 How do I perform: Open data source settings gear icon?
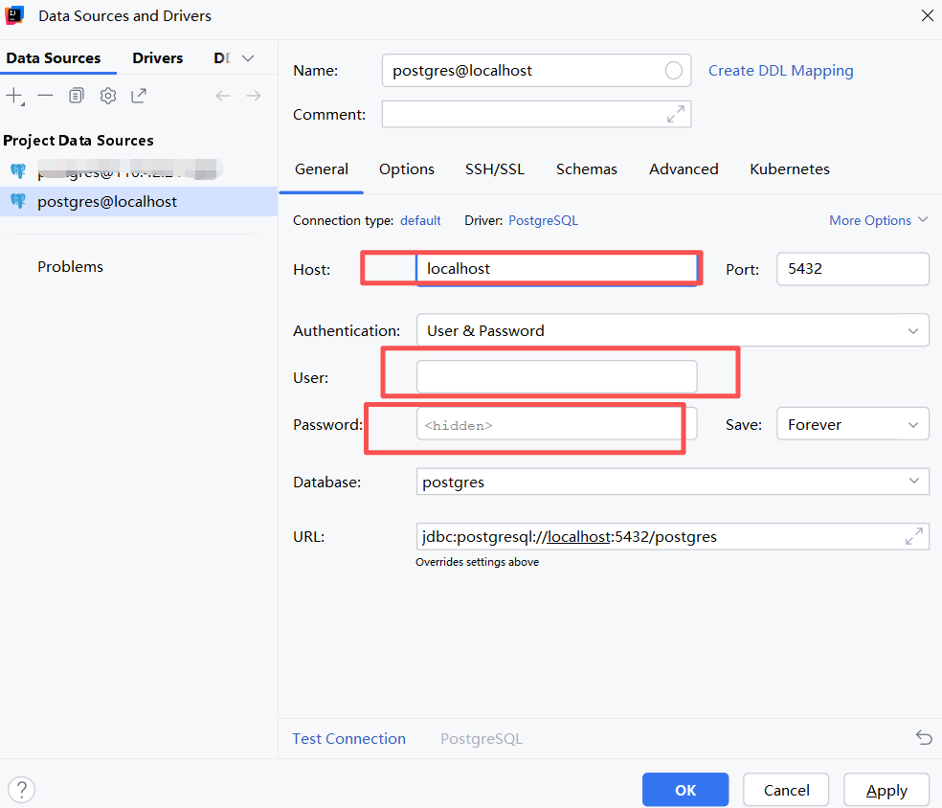(107, 96)
